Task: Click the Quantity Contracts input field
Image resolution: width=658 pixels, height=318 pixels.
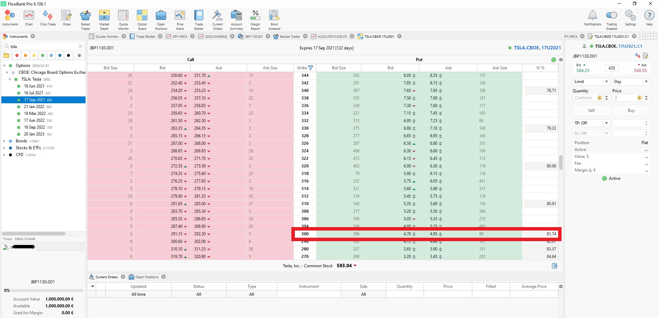Action: pyautogui.click(x=588, y=98)
